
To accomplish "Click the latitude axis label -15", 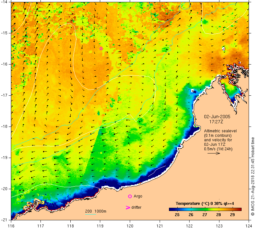I will click(4, 33).
